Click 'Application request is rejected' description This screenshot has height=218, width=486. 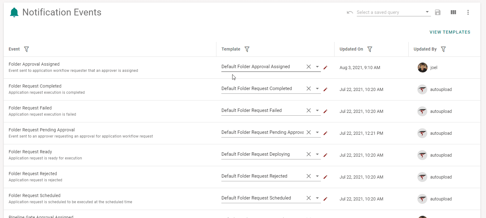point(36,180)
